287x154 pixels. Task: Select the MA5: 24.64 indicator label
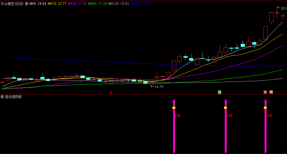[x=38, y=3]
